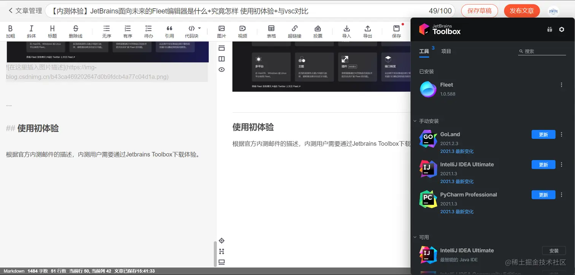Open Toolbox settings hexagon icon
575x275 pixels.
561,29
